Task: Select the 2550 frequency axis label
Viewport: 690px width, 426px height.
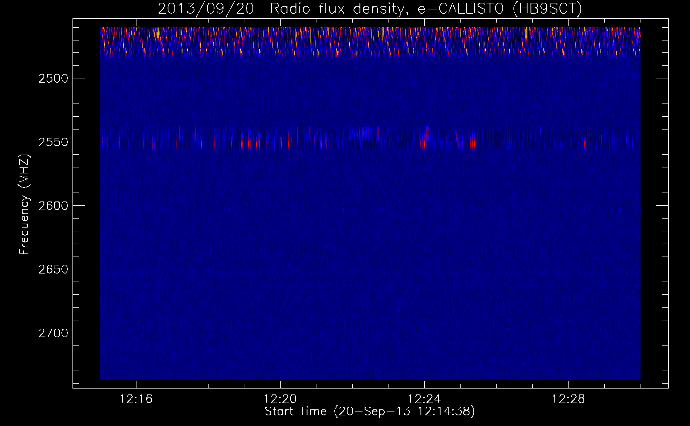Action: [x=53, y=142]
